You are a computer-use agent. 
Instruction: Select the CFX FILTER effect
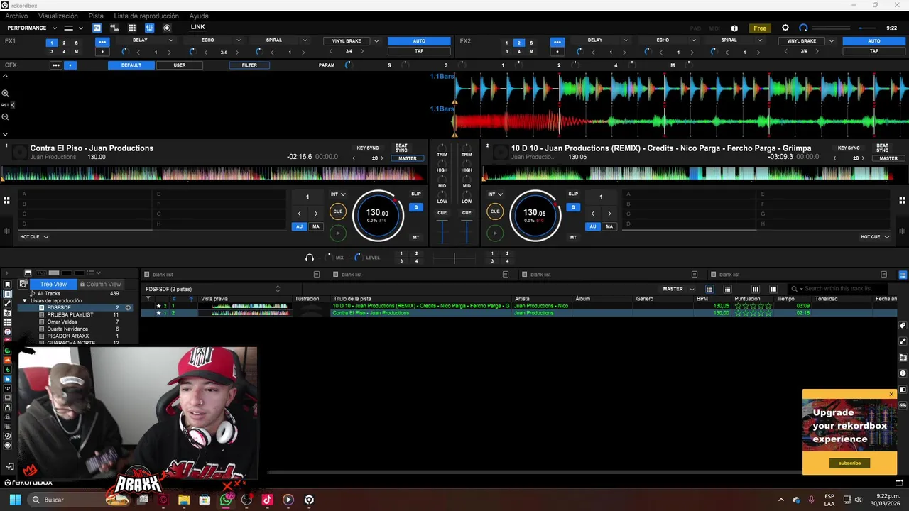coord(249,65)
